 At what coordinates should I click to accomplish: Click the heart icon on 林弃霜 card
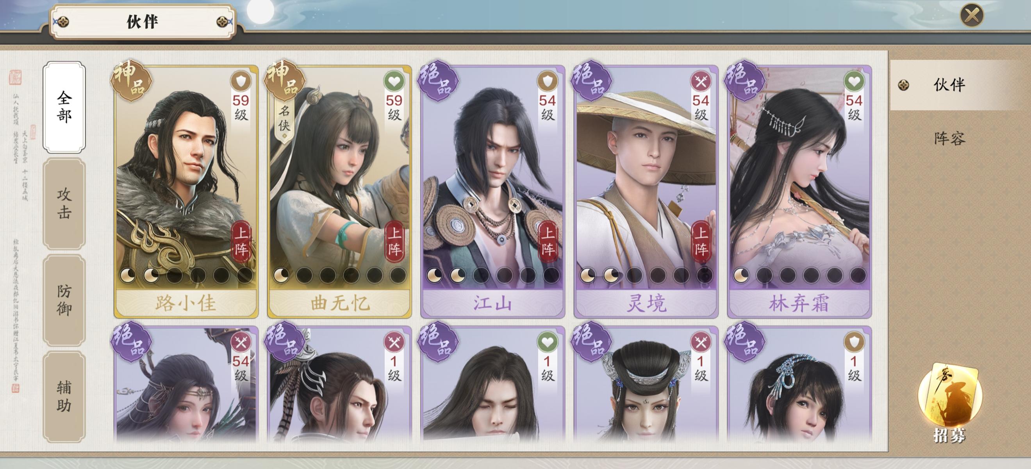854,81
